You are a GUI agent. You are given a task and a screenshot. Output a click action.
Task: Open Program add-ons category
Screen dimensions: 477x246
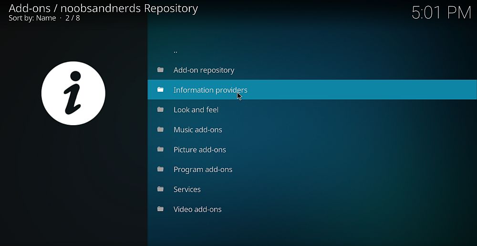[x=312, y=169]
